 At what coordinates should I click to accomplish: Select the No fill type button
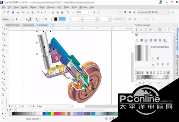click(137, 40)
